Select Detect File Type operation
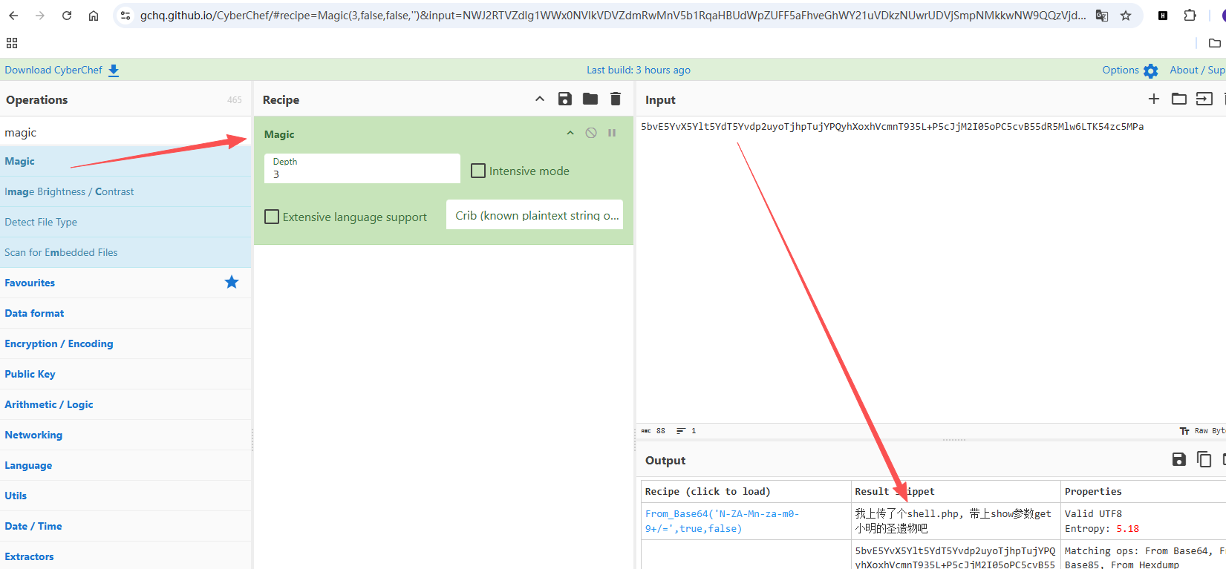The height and width of the screenshot is (569, 1226). pyautogui.click(x=125, y=222)
